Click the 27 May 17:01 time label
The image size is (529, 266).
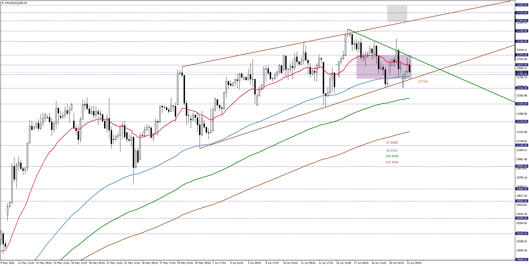[x=168, y=263]
